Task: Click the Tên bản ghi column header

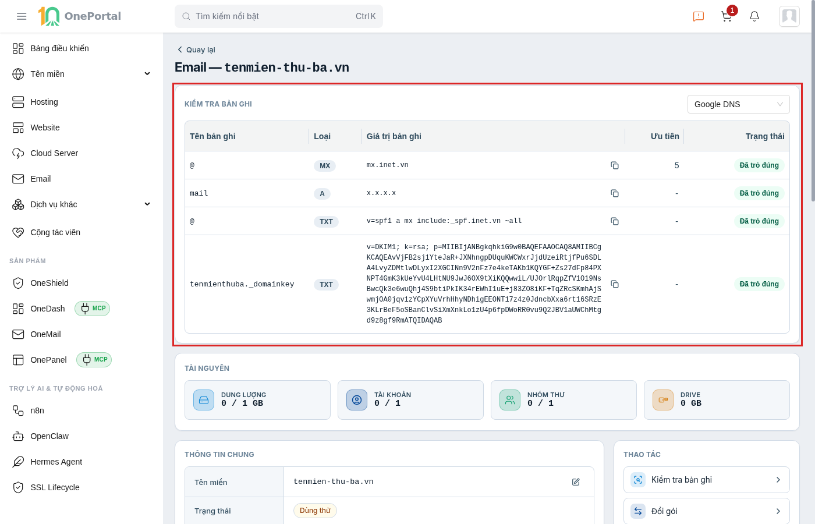Action: pos(212,136)
